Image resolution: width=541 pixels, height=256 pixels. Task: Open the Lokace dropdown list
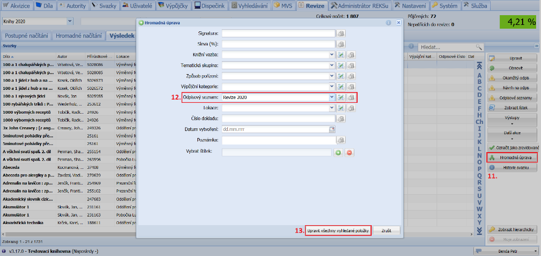(x=332, y=108)
